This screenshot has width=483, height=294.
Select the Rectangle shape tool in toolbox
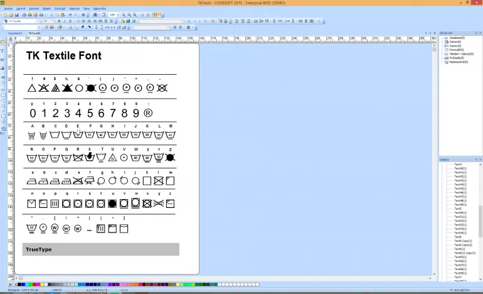coord(3,95)
